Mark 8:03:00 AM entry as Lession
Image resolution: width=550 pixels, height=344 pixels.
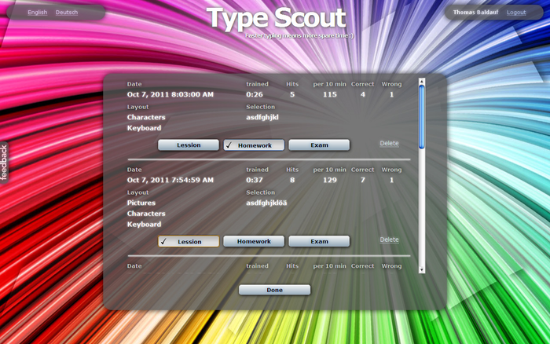click(189, 145)
